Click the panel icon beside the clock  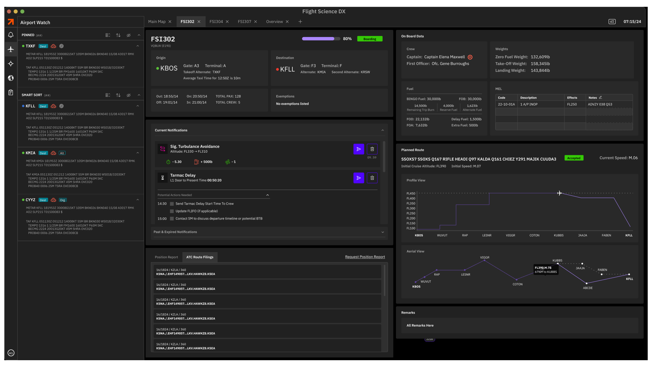[612, 22]
